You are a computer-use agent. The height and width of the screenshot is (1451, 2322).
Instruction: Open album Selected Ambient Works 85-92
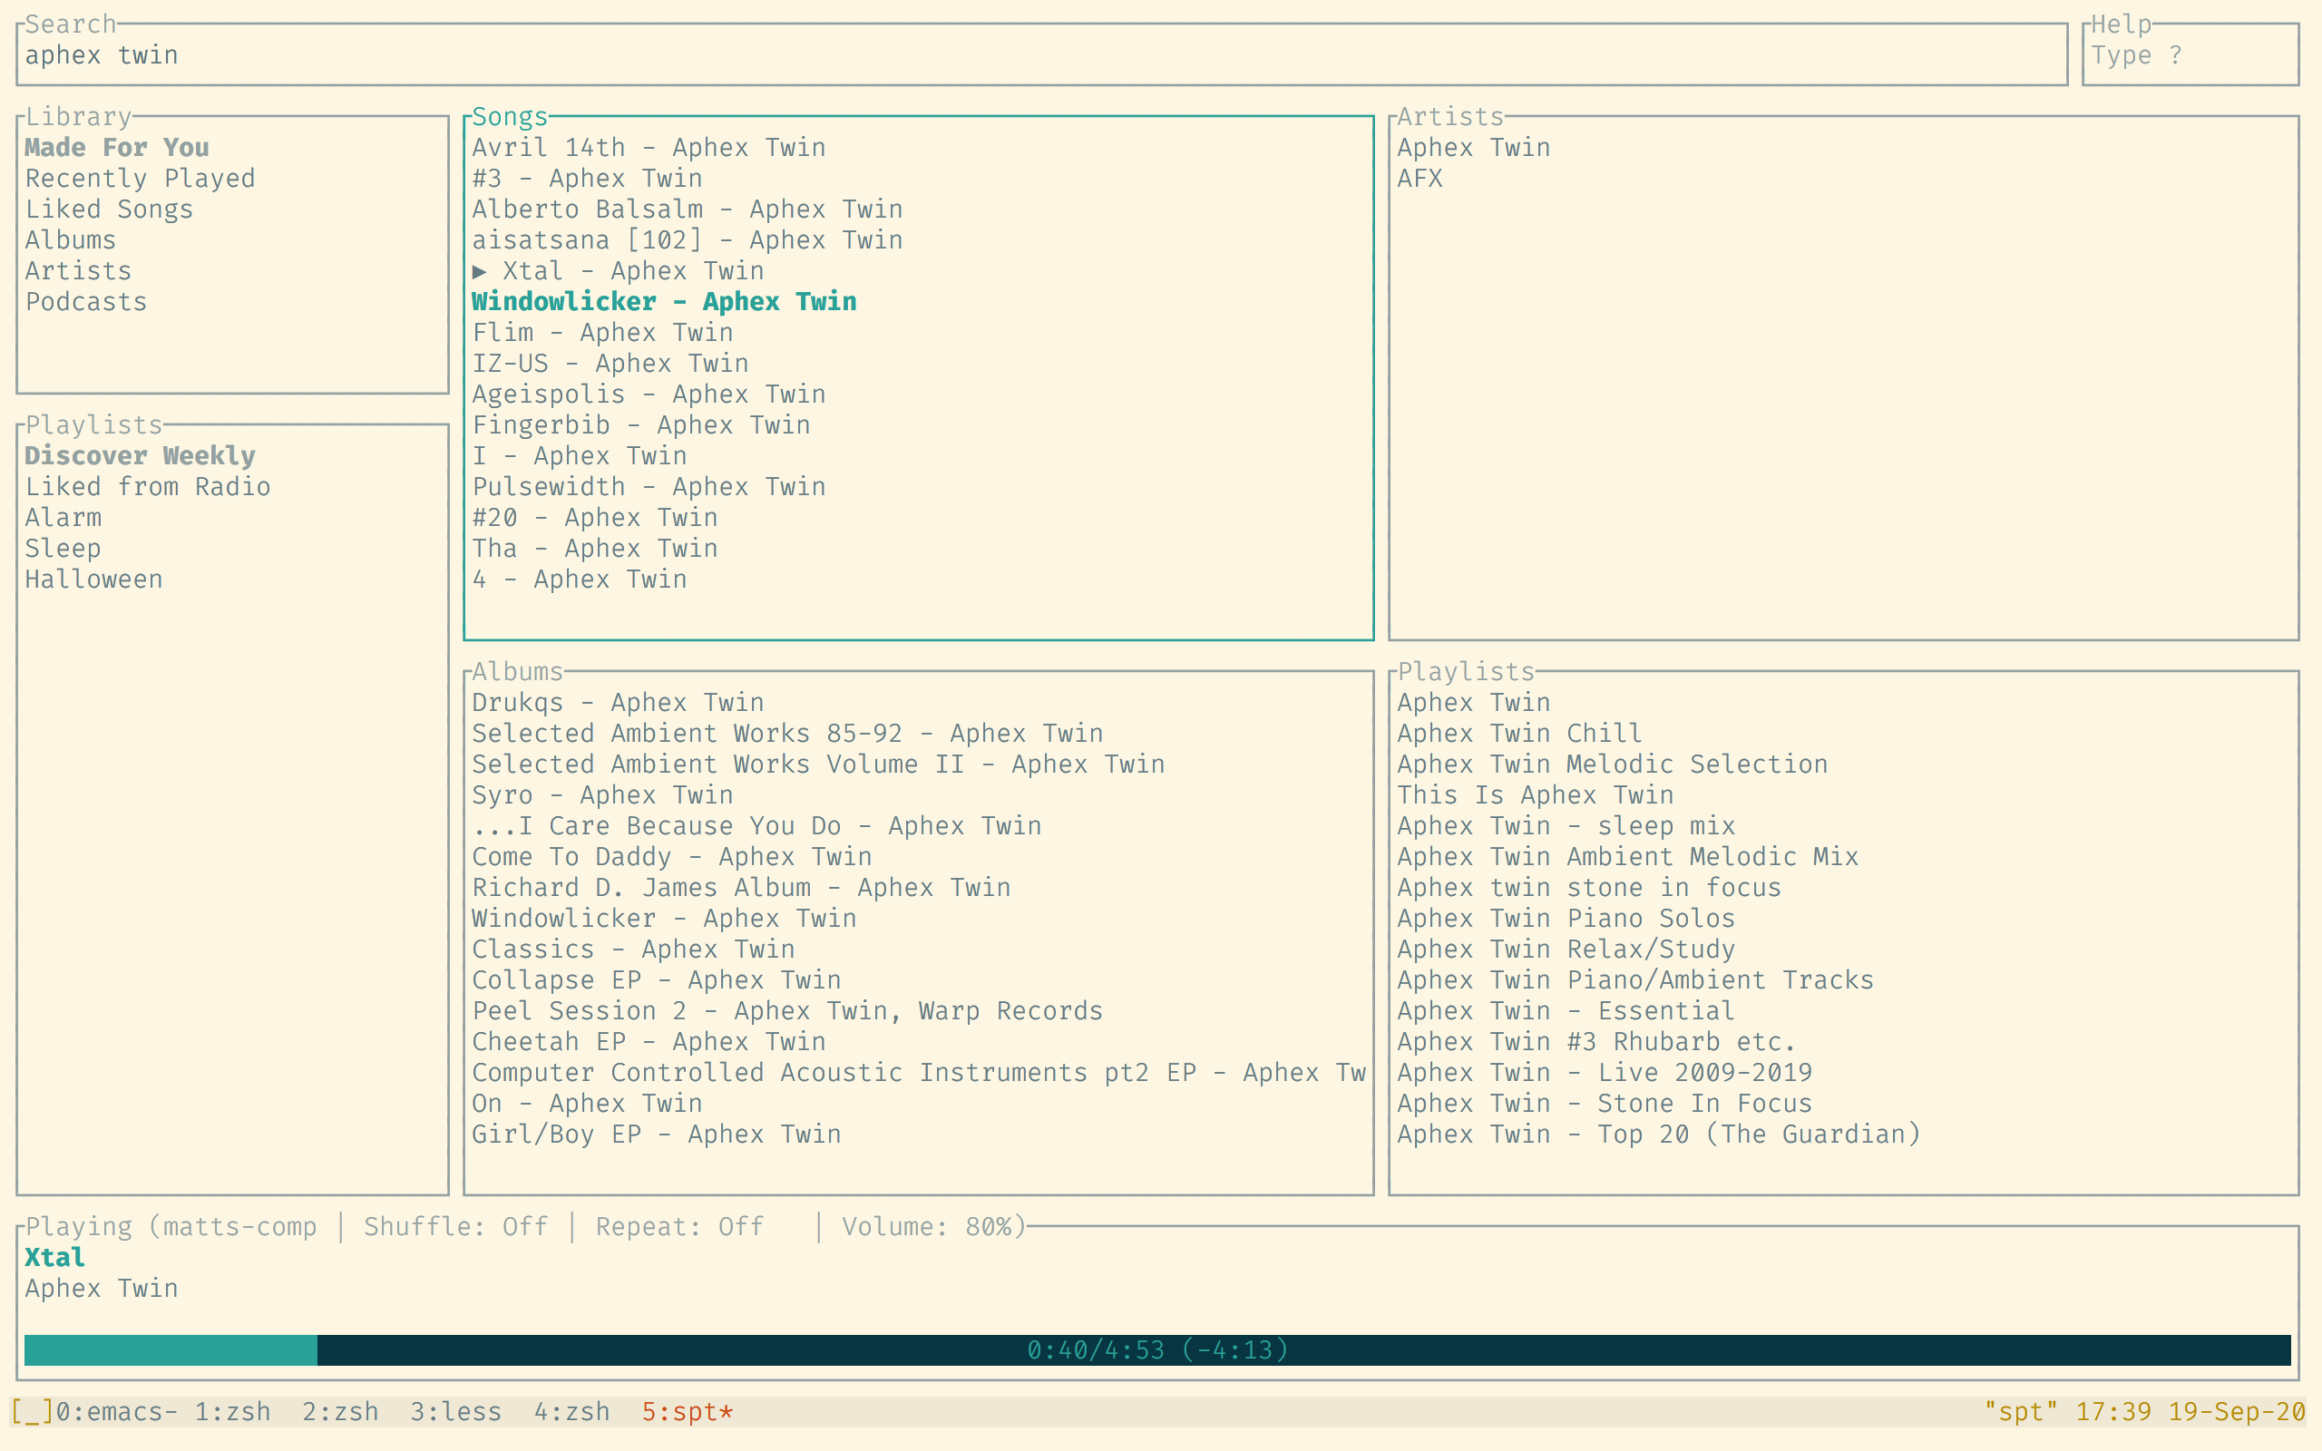(787, 733)
